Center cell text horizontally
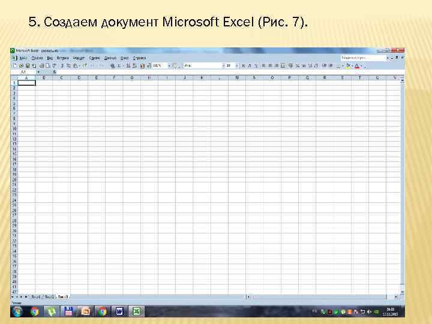 (x=270, y=65)
